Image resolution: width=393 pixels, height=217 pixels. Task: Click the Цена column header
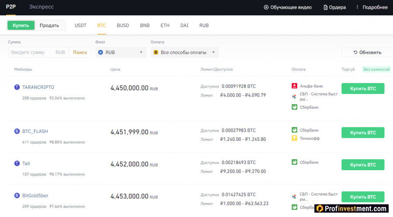coord(115,69)
